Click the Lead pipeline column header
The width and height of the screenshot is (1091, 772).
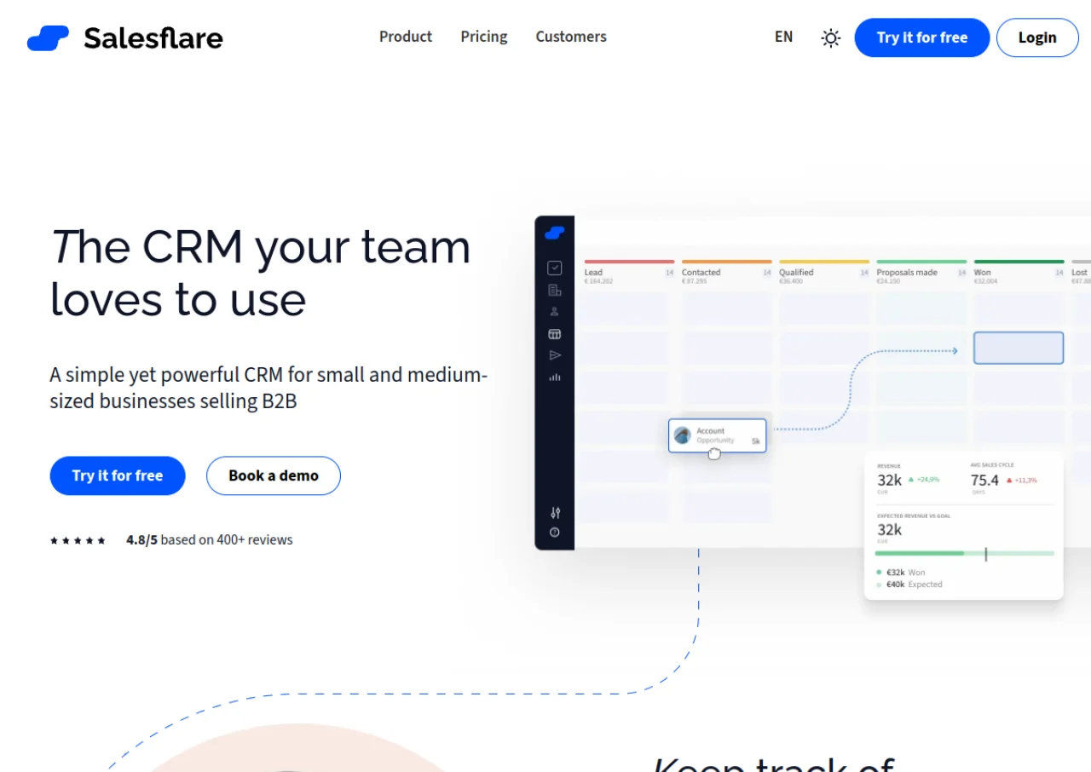629,272
